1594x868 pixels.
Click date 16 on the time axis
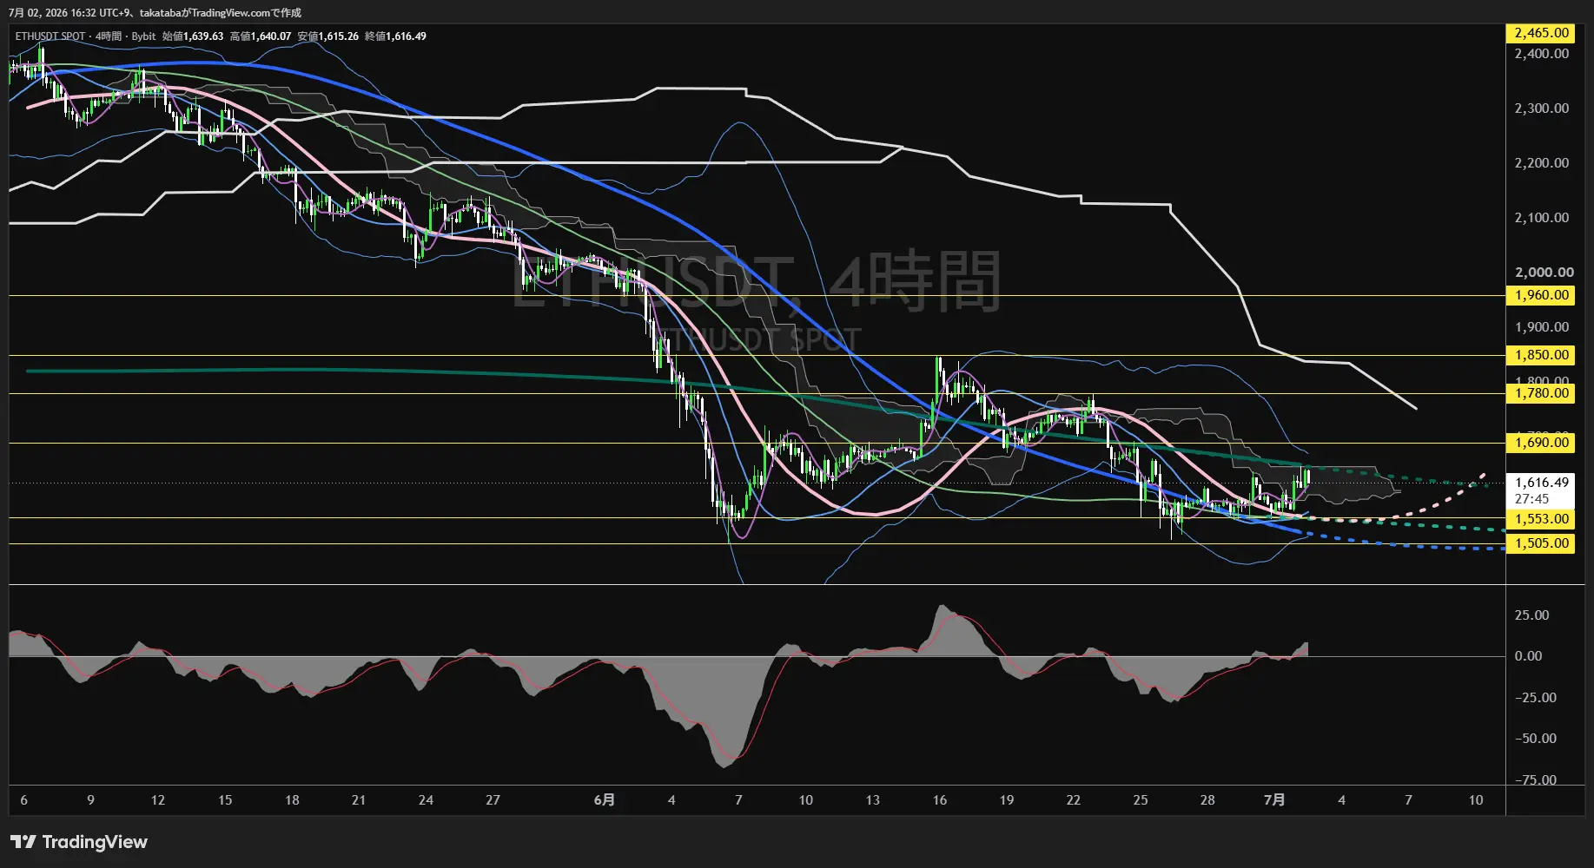pos(940,800)
